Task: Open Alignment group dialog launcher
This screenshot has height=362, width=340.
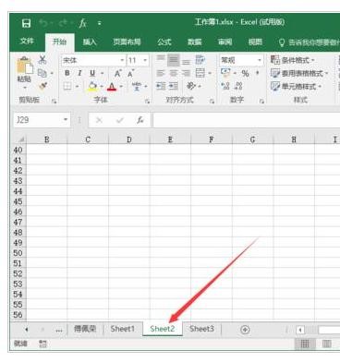Action: coord(212,101)
